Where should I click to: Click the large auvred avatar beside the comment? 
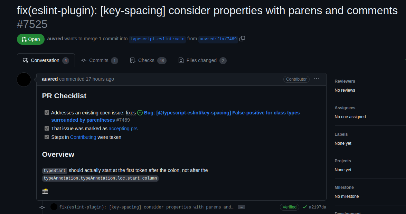[x=23, y=80]
